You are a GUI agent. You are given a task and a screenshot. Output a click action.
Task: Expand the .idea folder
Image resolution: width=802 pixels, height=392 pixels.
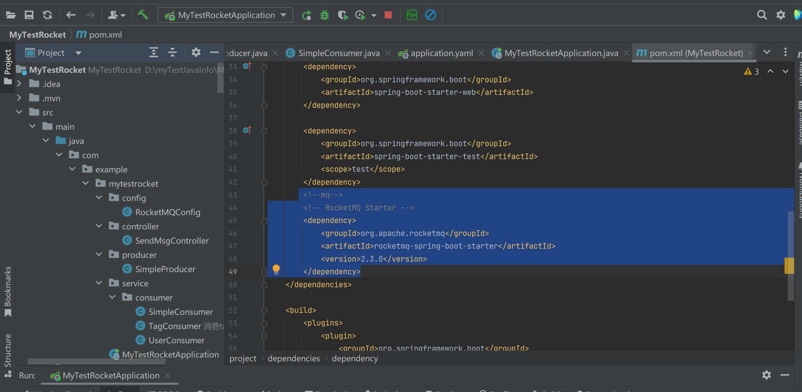[19, 84]
